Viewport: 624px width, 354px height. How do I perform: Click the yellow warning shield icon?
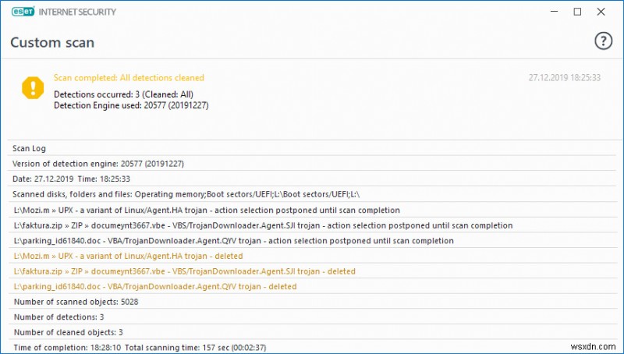pyautogui.click(x=33, y=88)
